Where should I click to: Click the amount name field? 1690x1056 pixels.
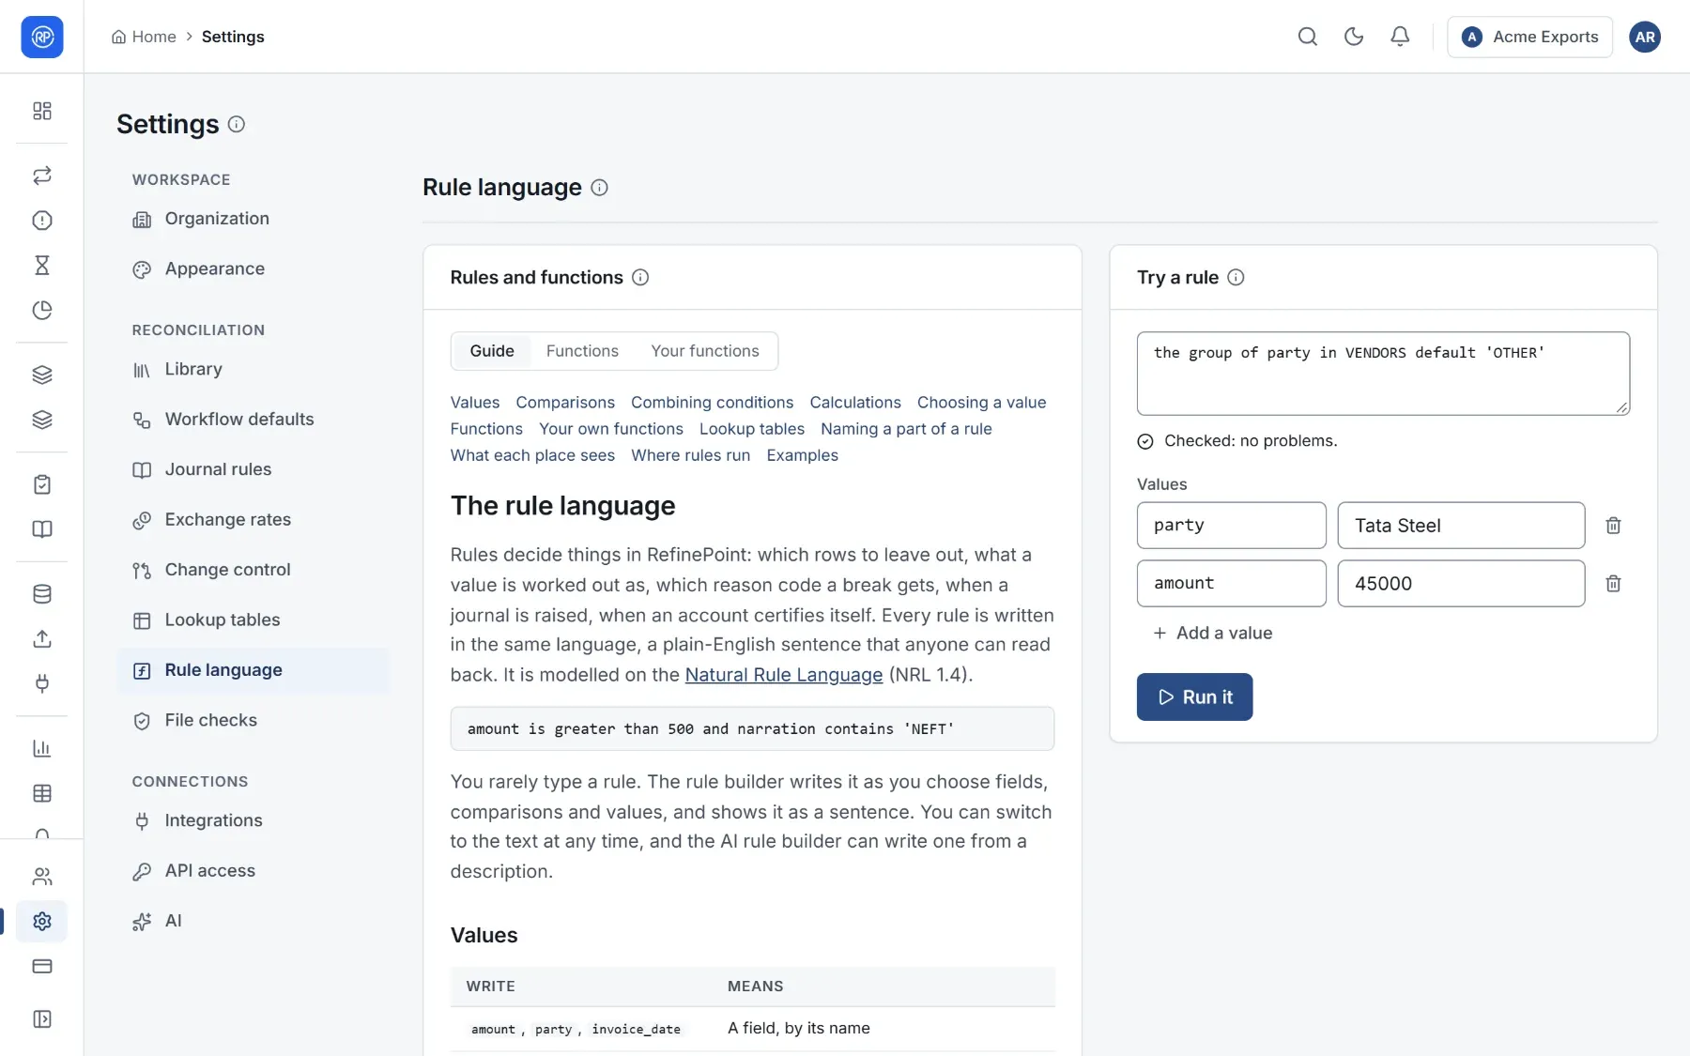[1232, 584]
